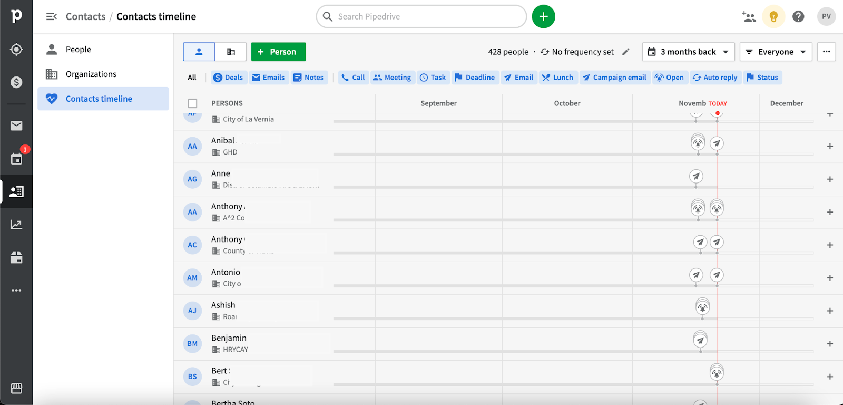Click the Search Pipedrive field
Screen dimensions: 843x405
tap(421, 16)
